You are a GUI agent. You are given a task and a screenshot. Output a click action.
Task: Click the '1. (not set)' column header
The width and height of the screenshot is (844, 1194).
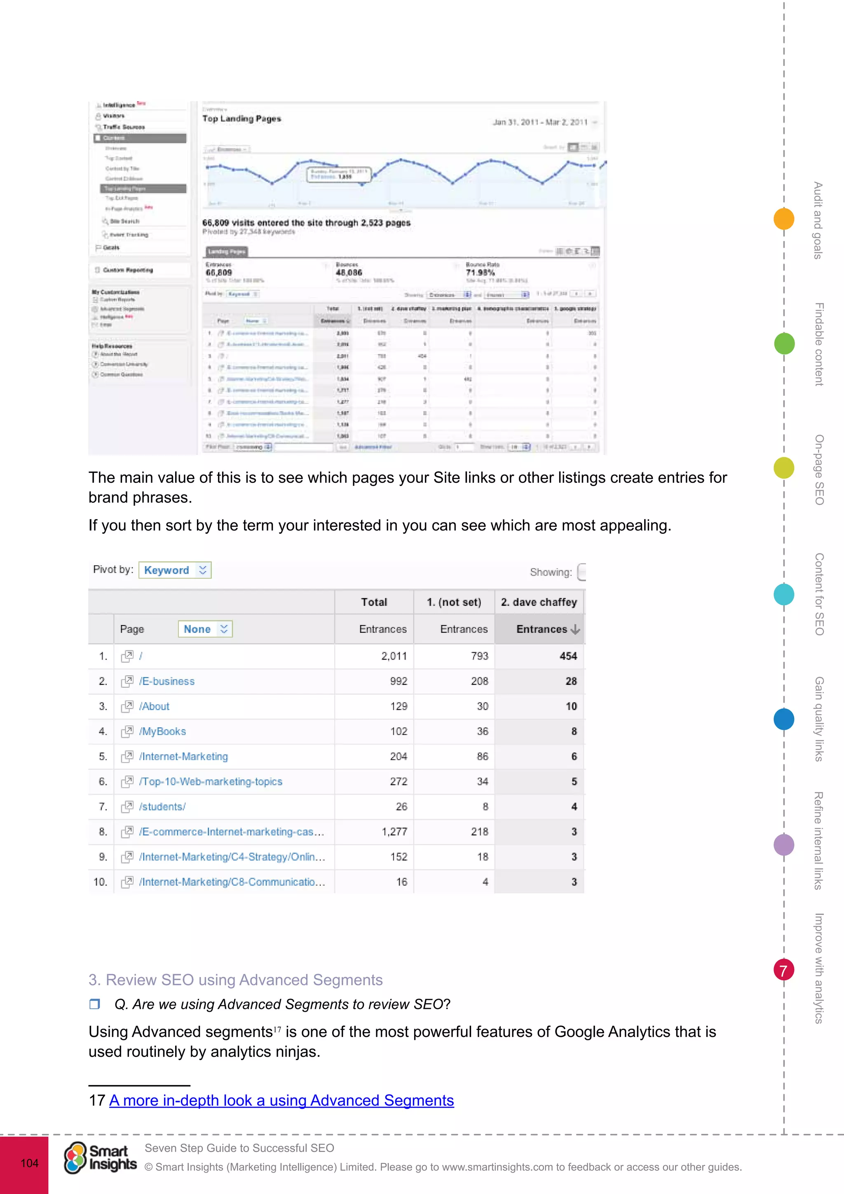(454, 602)
